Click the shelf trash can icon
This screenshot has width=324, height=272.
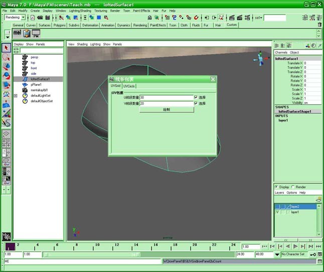pyautogui.click(x=319, y=25)
